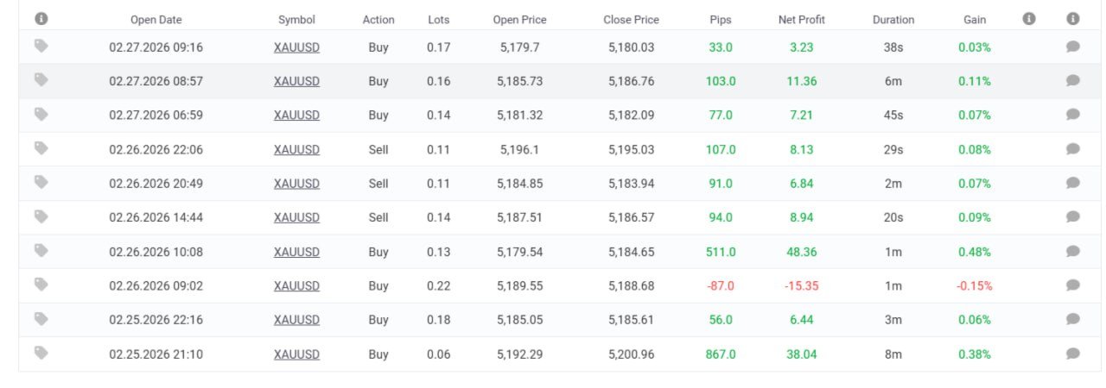This screenshot has height=388, width=1106.
Task: Open comment bubble for 02.27.2026 08:57 trade
Action: (1073, 81)
